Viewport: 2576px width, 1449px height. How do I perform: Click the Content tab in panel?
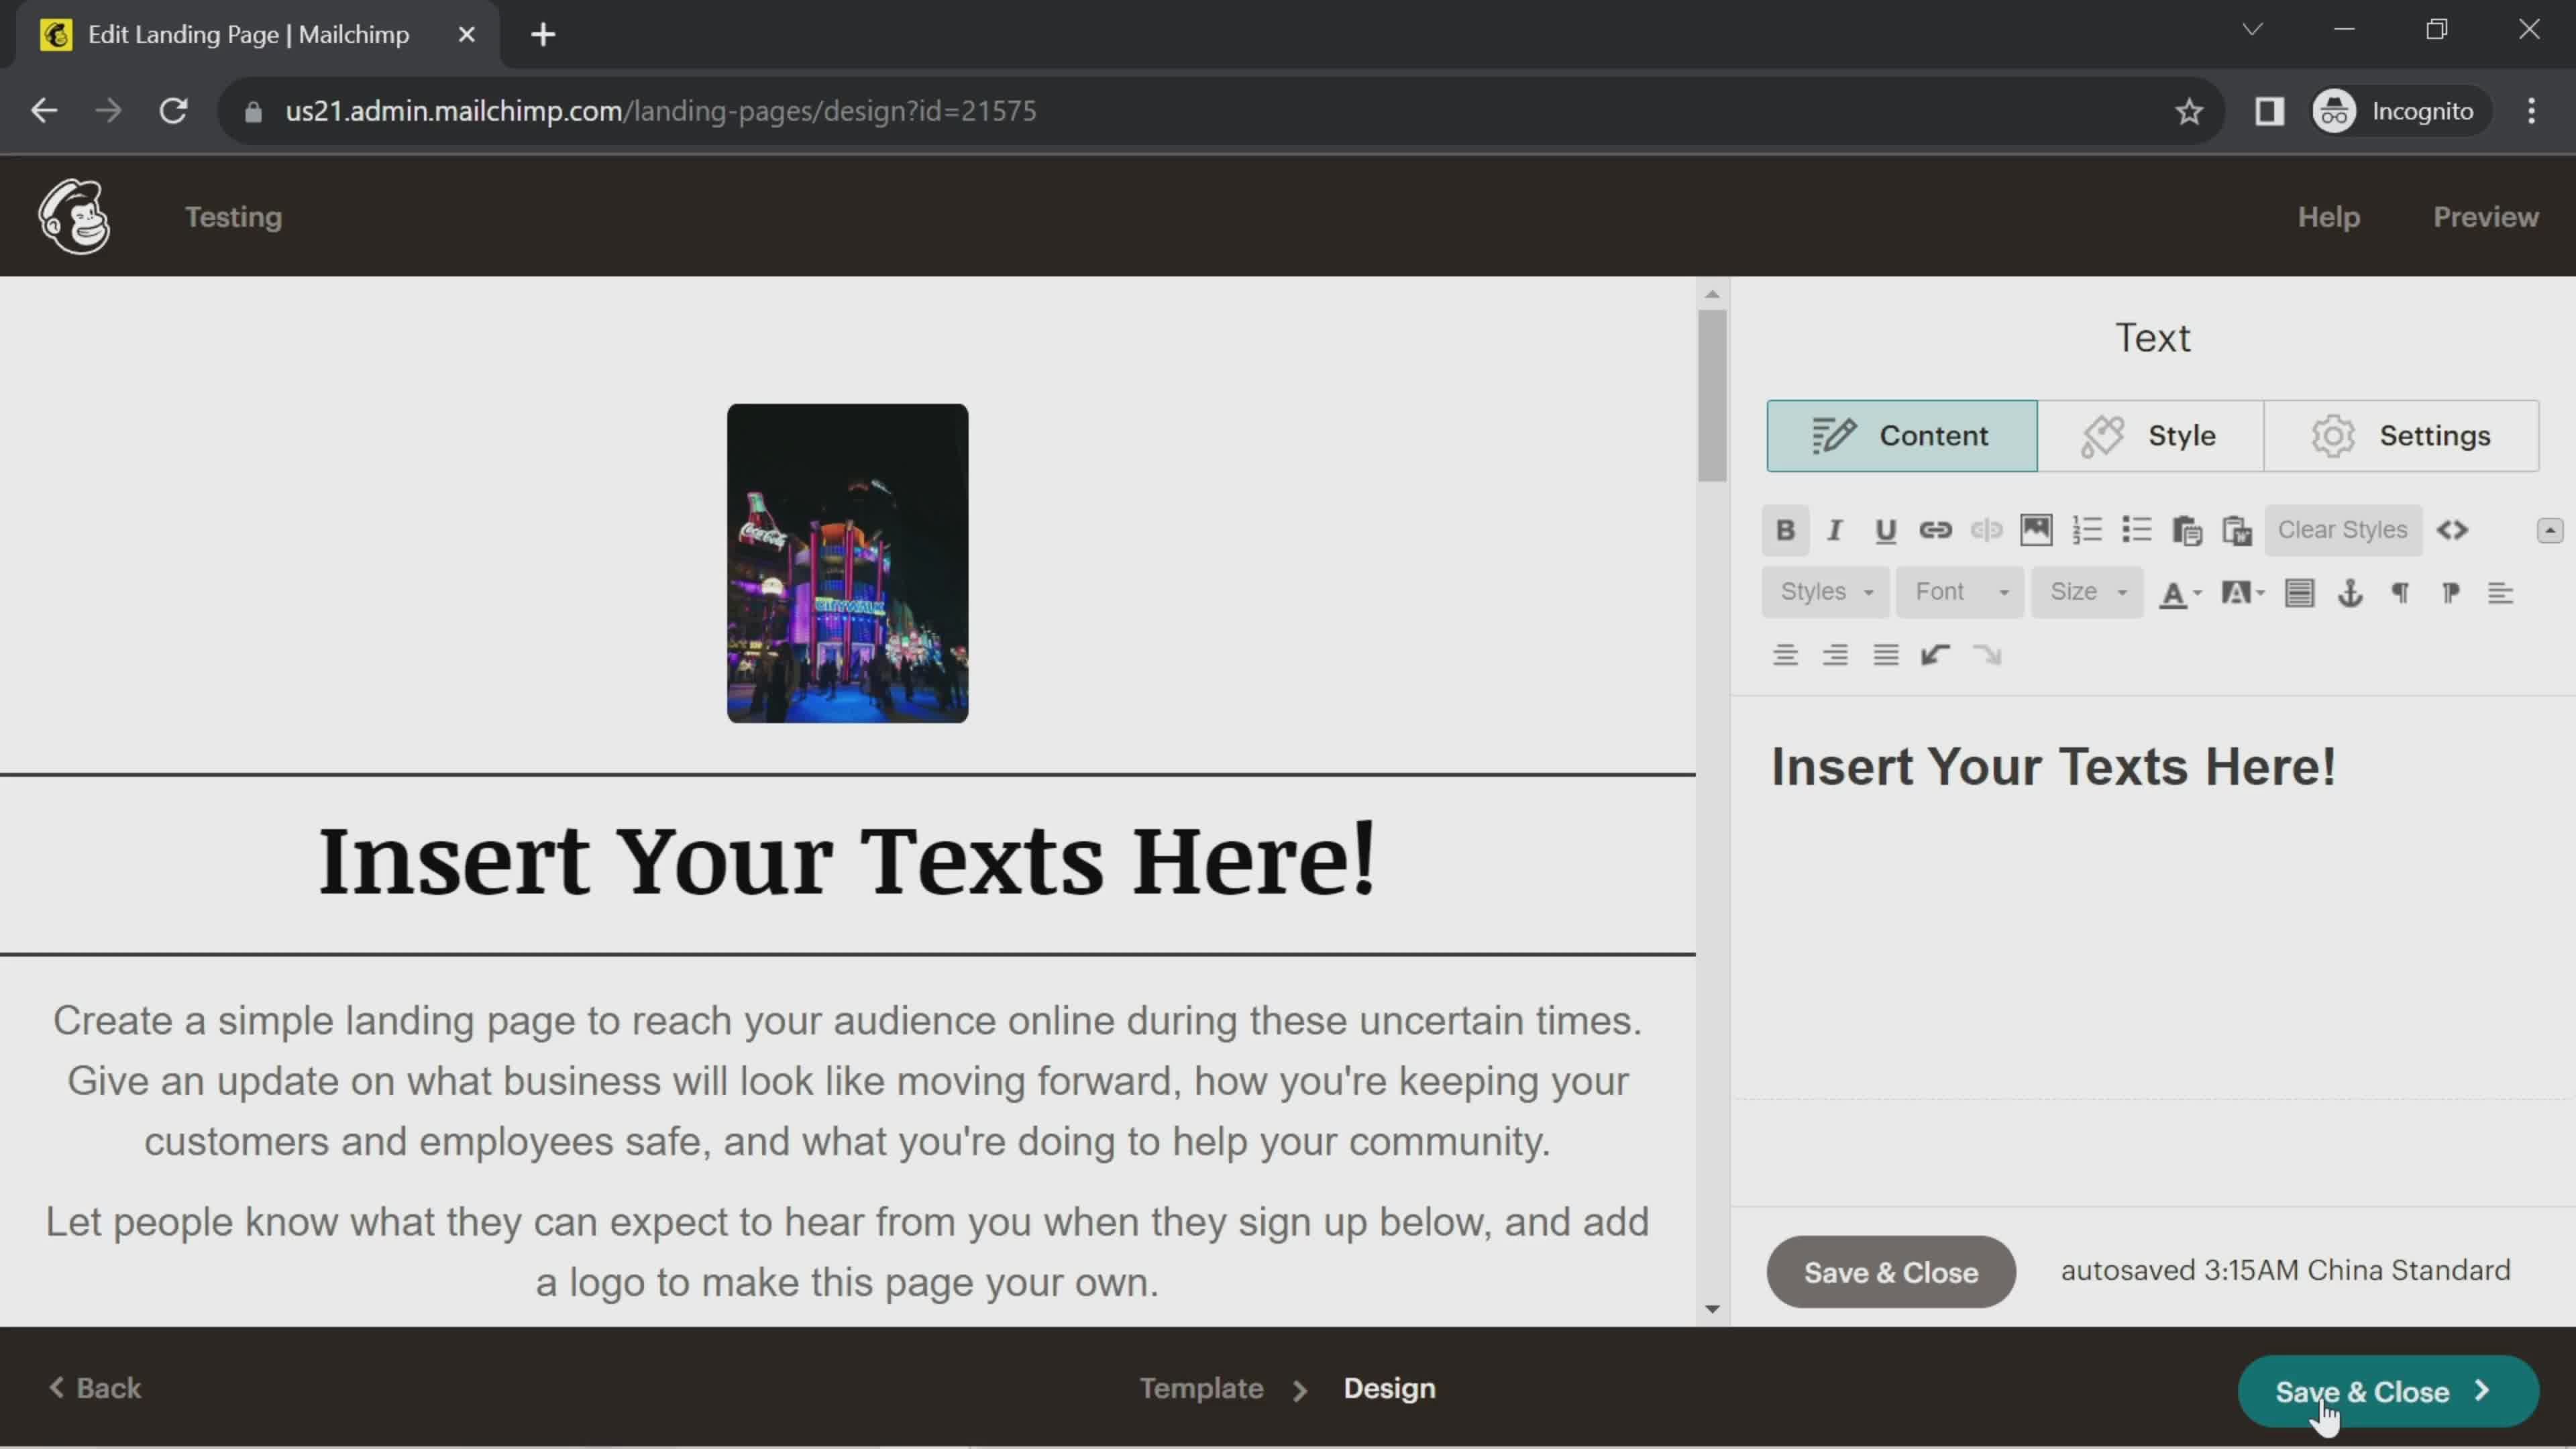tap(1902, 435)
